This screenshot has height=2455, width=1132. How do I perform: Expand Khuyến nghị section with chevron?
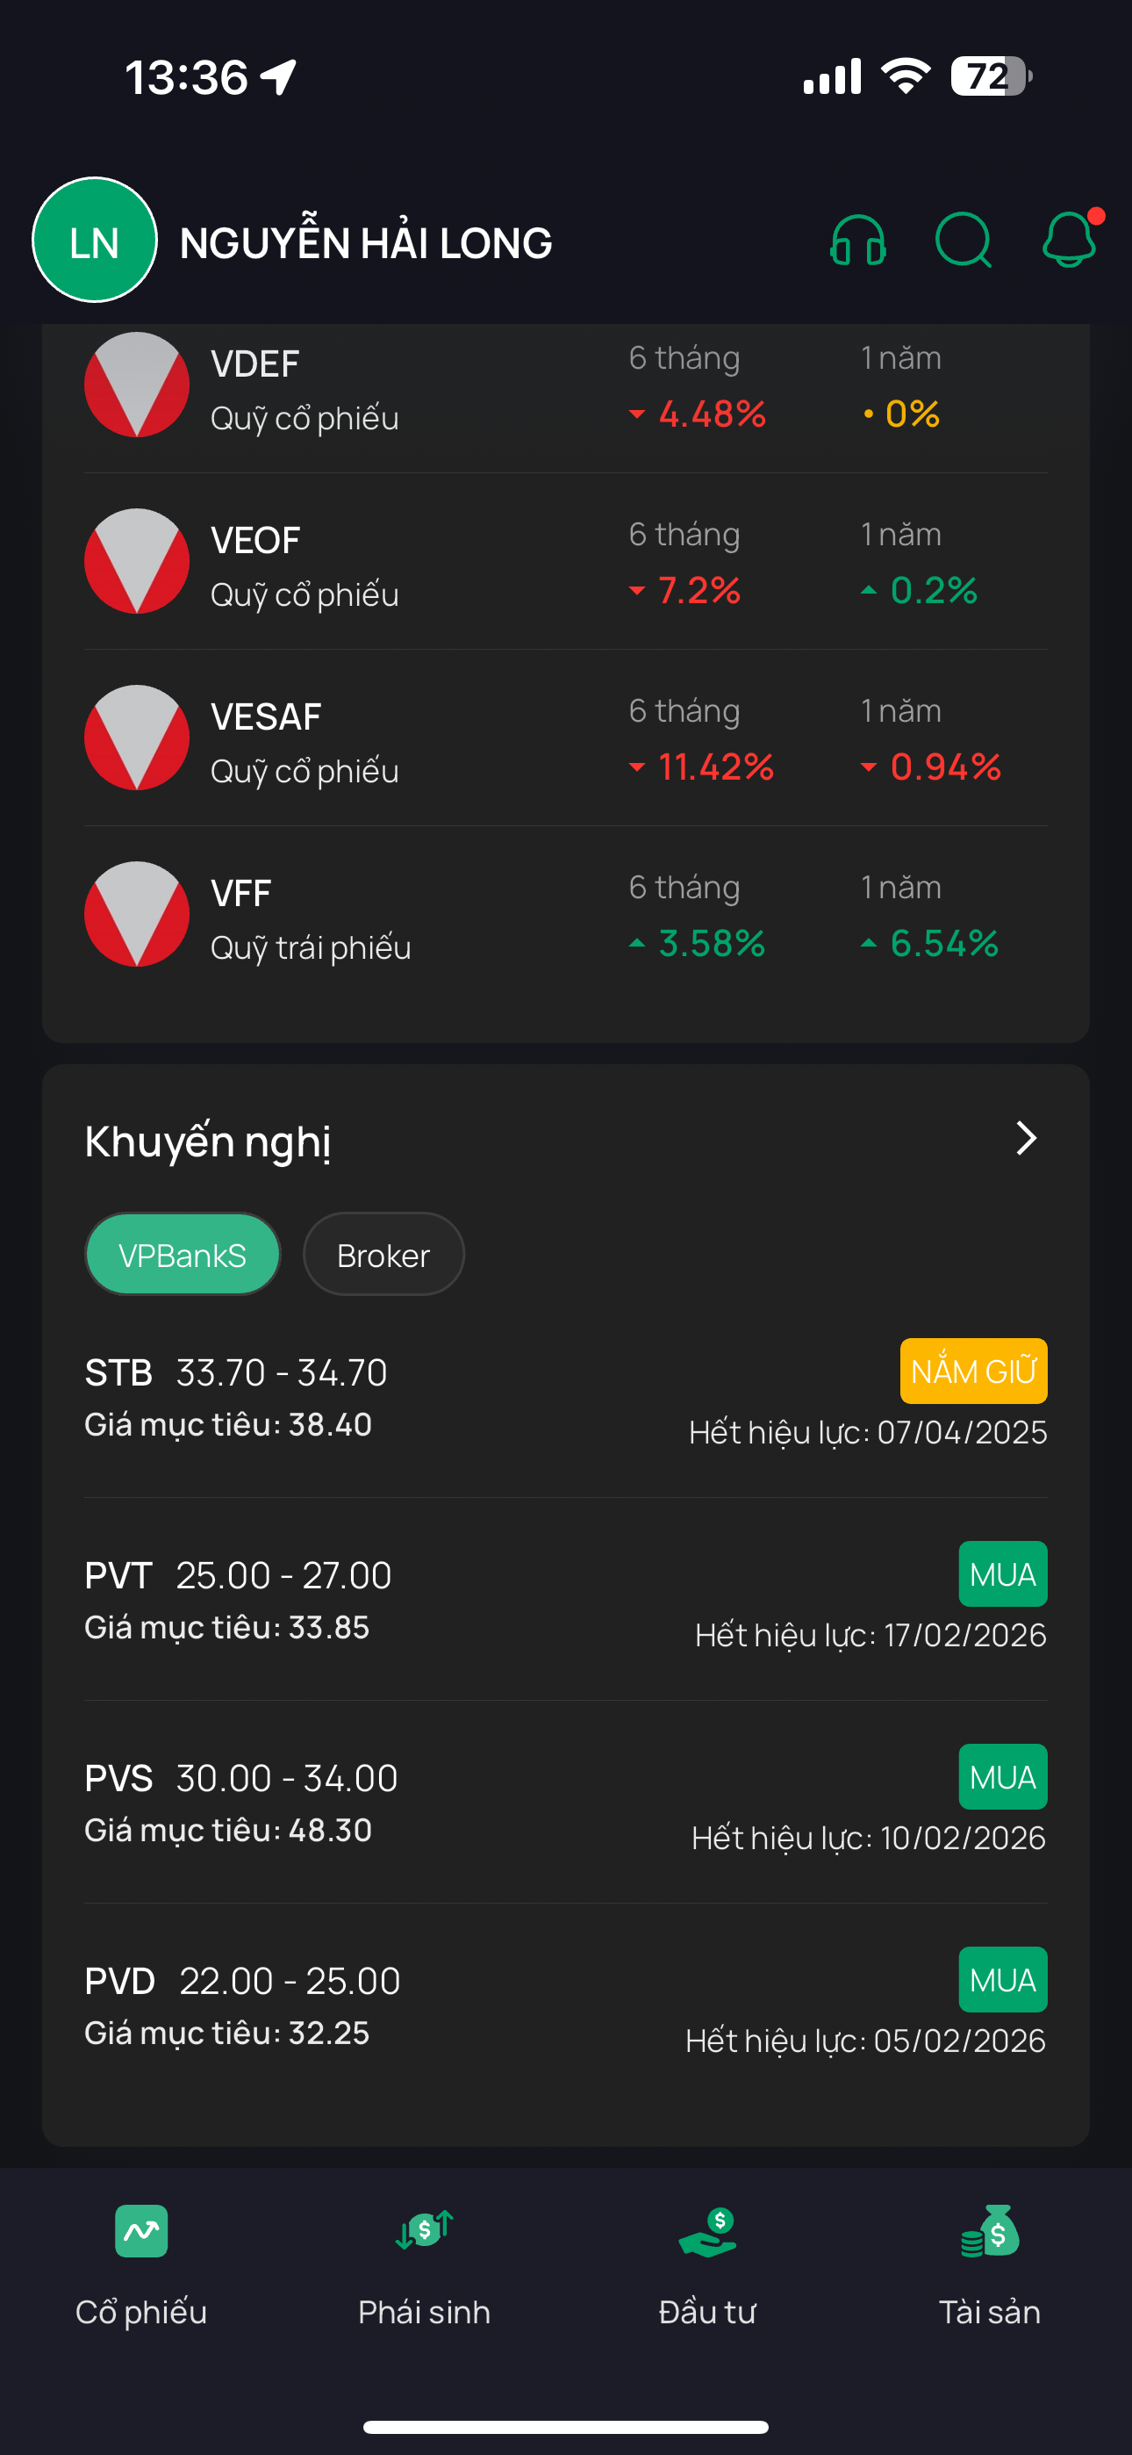coord(1025,1138)
